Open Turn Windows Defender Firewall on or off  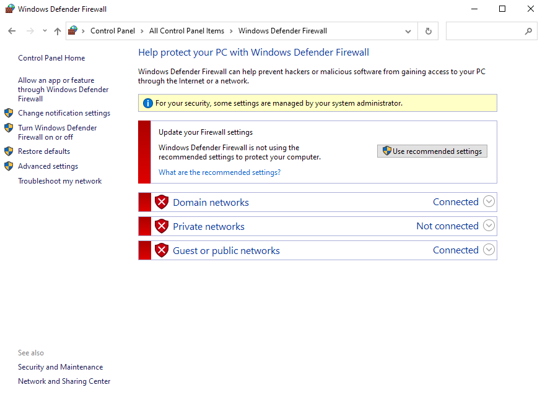(x=58, y=132)
